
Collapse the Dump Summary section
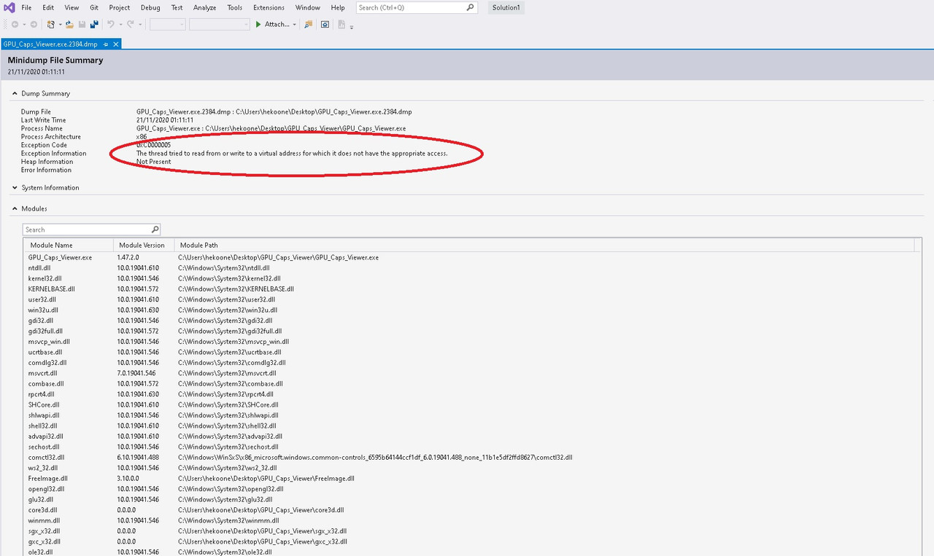click(x=14, y=93)
